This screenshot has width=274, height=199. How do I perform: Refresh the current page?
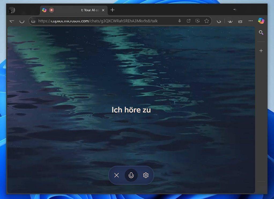coord(22,21)
